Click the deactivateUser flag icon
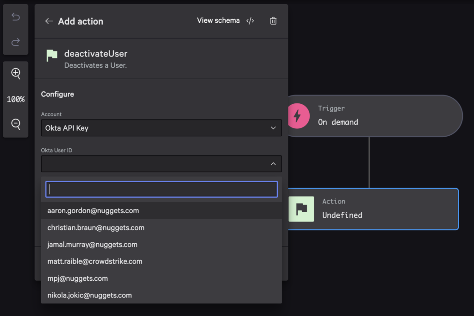474x316 pixels. click(52, 56)
